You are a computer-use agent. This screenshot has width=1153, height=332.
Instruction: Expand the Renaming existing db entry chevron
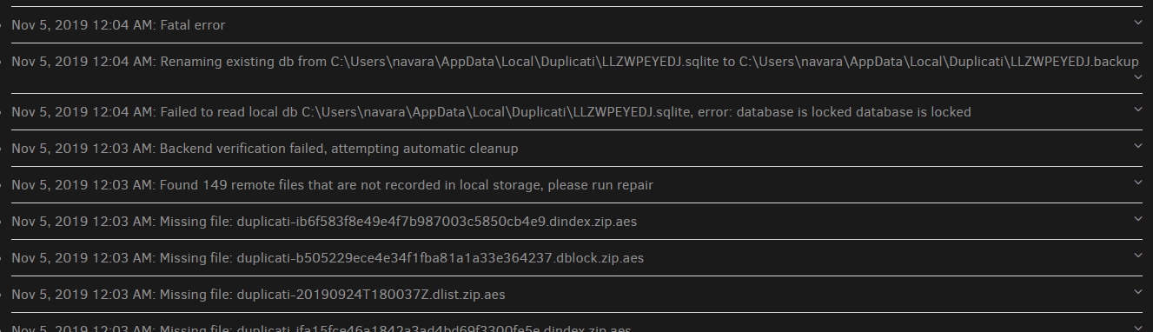(x=1138, y=77)
